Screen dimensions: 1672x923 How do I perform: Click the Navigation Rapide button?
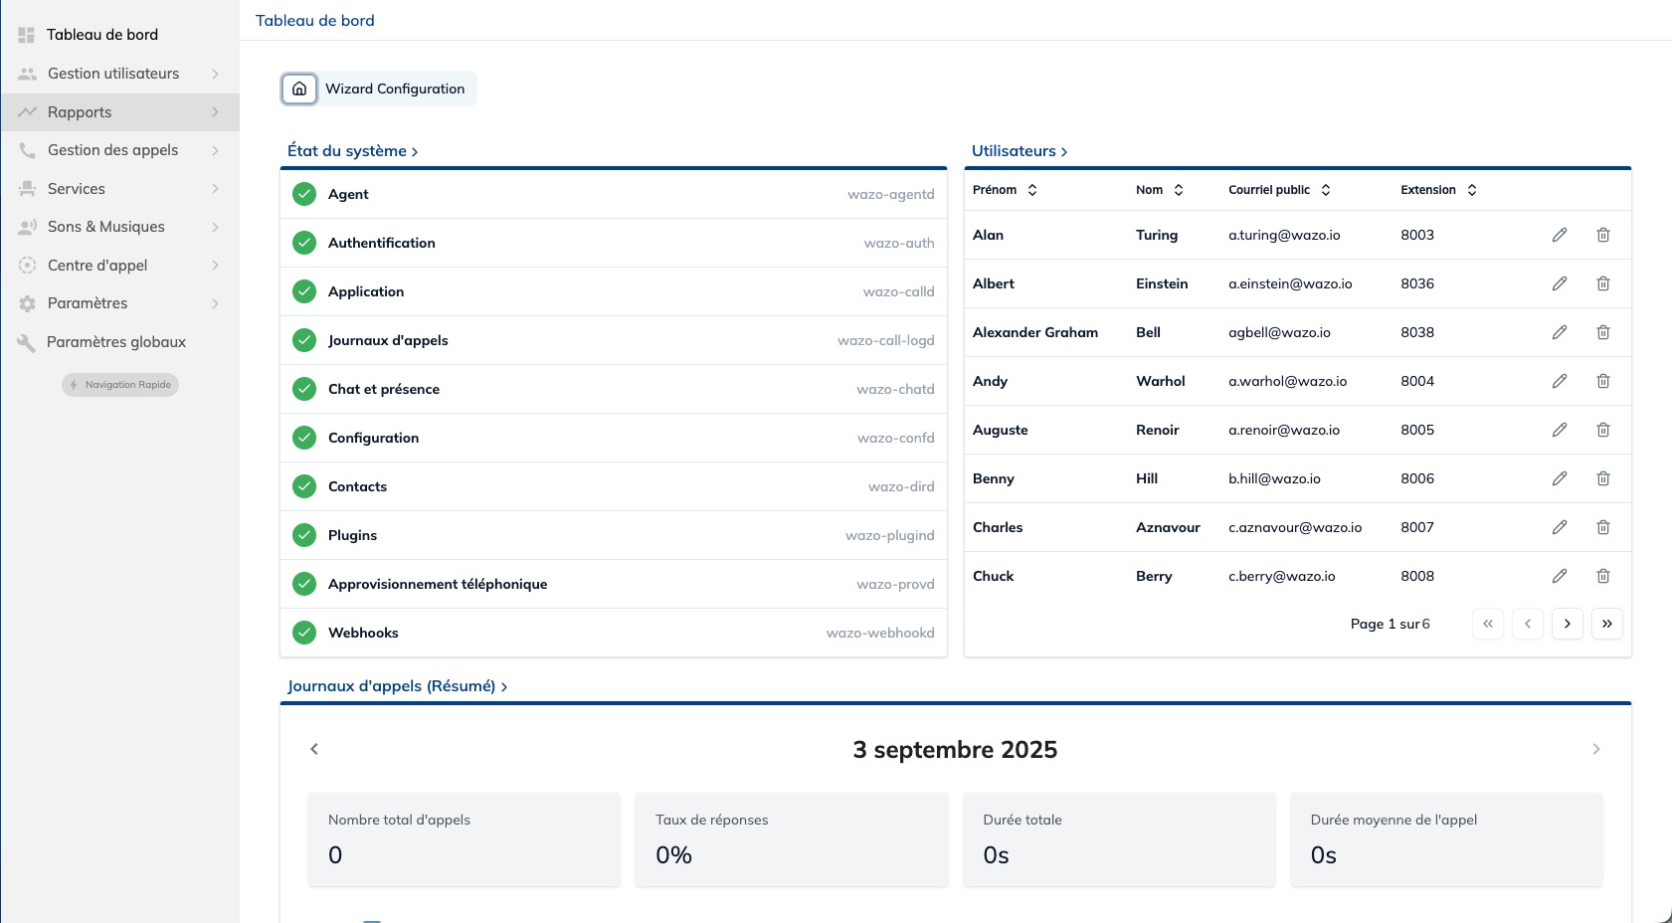[x=120, y=385]
